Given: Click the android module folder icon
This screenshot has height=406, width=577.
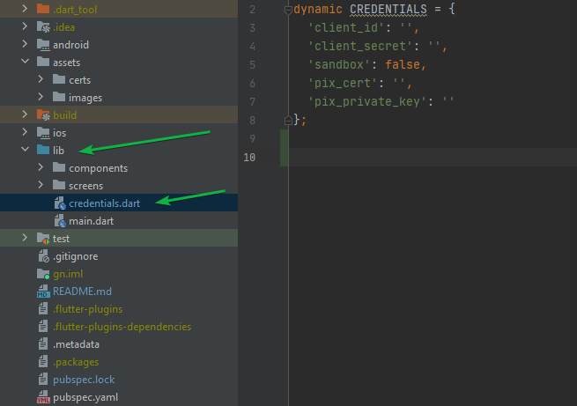Looking at the screenshot, I should pos(43,45).
